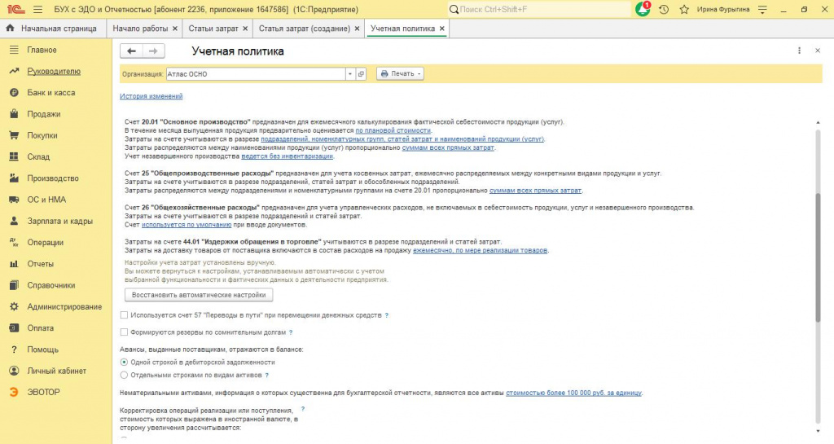Switch to the Начальная страница tab

(x=52, y=29)
